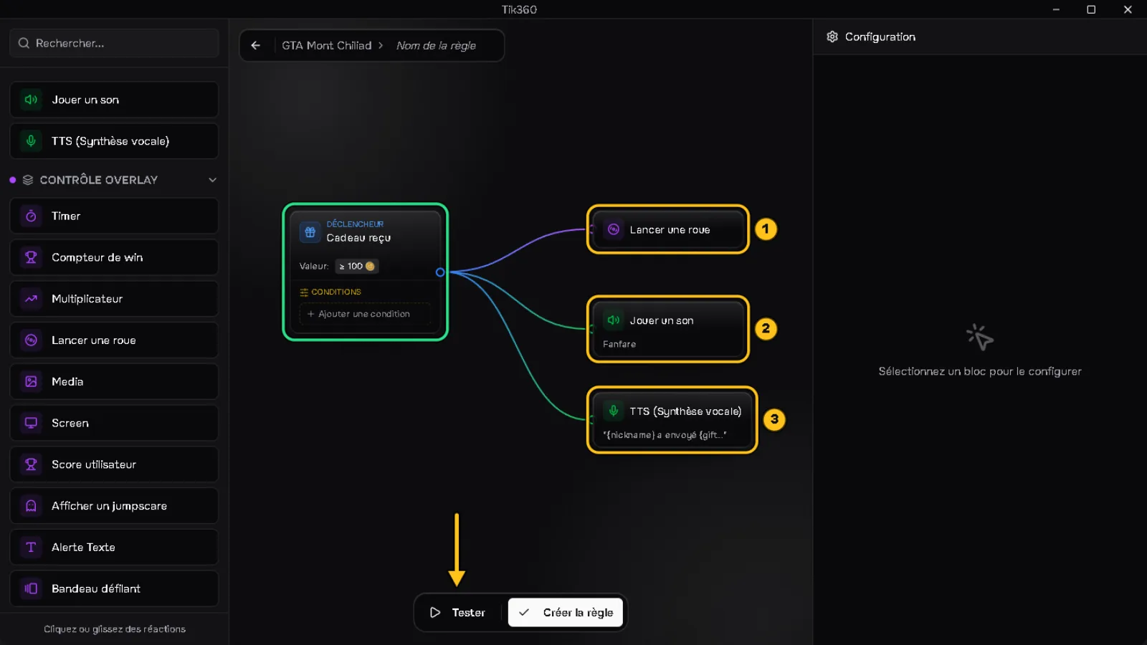
Task: Click the gift icon in the Déclencheur block
Action: coord(310,231)
